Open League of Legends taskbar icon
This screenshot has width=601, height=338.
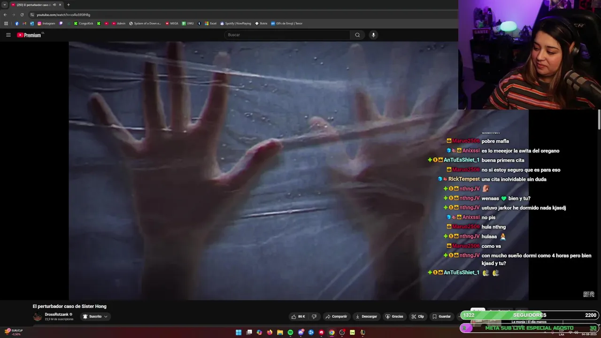[x=362, y=332]
